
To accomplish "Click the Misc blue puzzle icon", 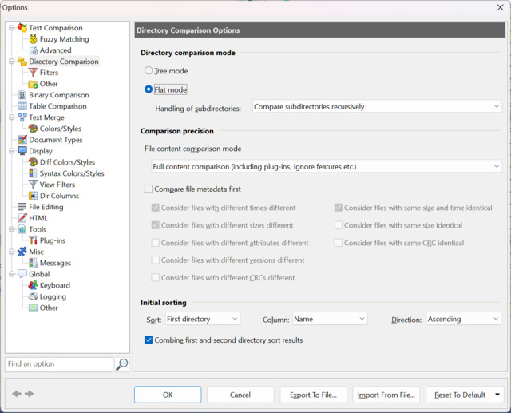I will point(22,252).
